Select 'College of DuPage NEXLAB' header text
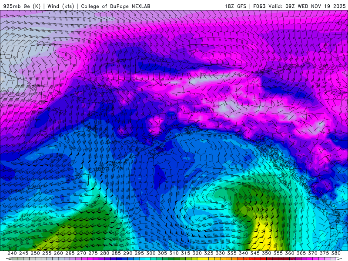This screenshot has height=261, width=348. tap(116, 7)
